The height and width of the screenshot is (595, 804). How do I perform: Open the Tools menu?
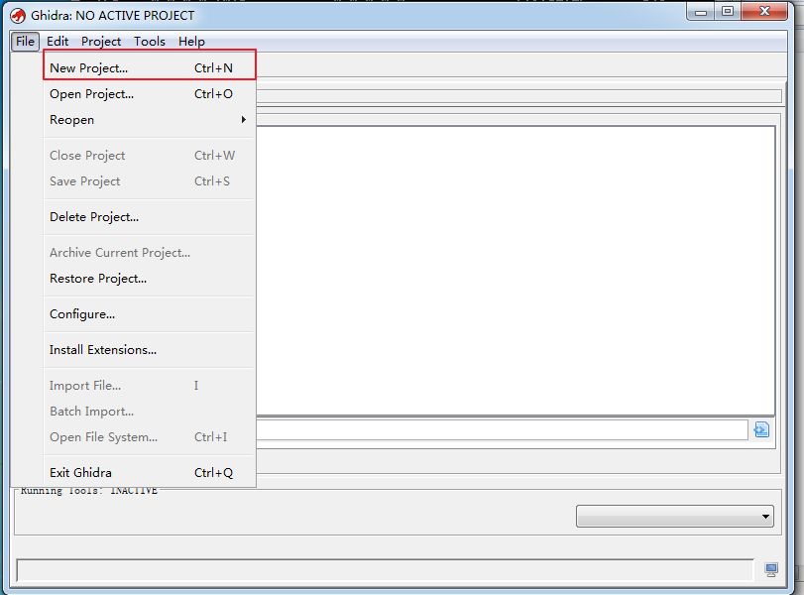(150, 42)
